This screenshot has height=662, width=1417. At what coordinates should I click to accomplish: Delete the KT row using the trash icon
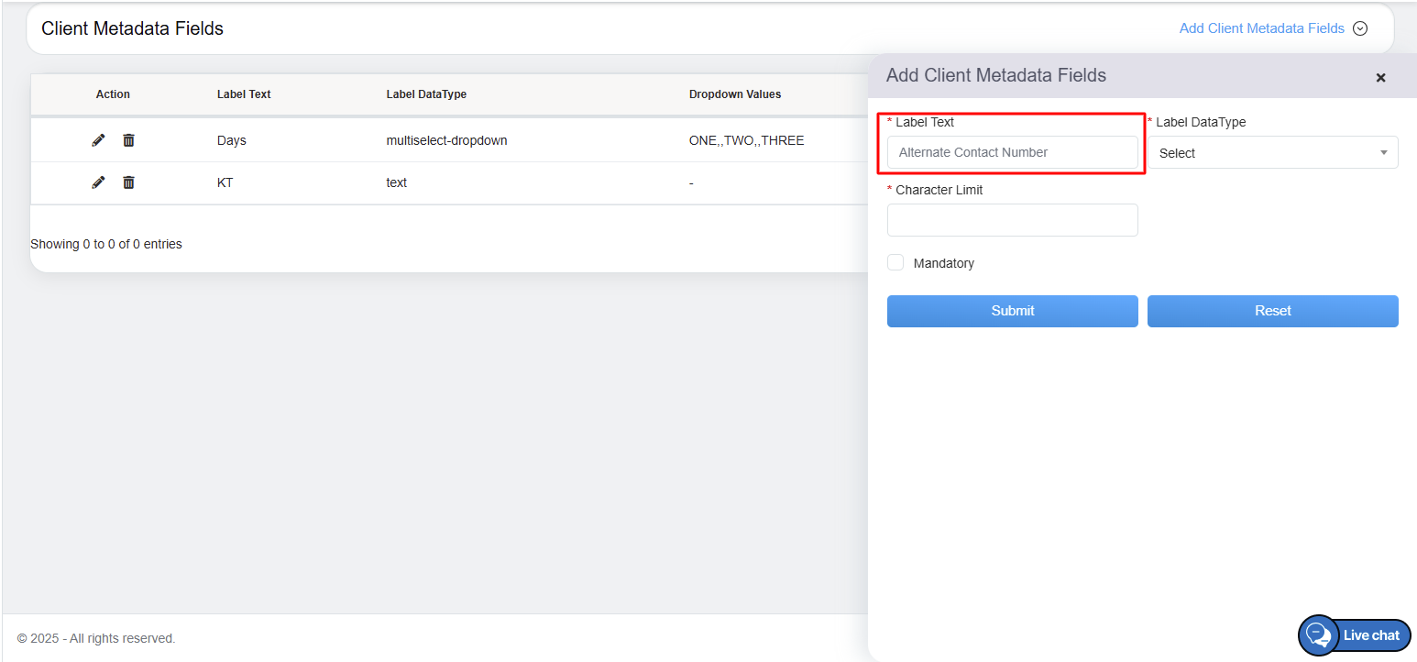[x=128, y=182]
